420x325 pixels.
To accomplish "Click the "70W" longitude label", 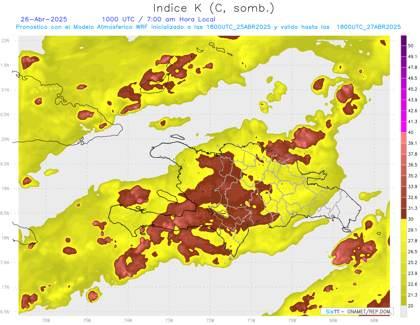I will [292, 320].
